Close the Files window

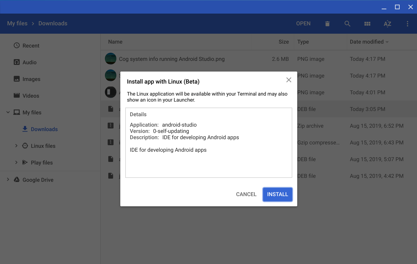pos(410,7)
